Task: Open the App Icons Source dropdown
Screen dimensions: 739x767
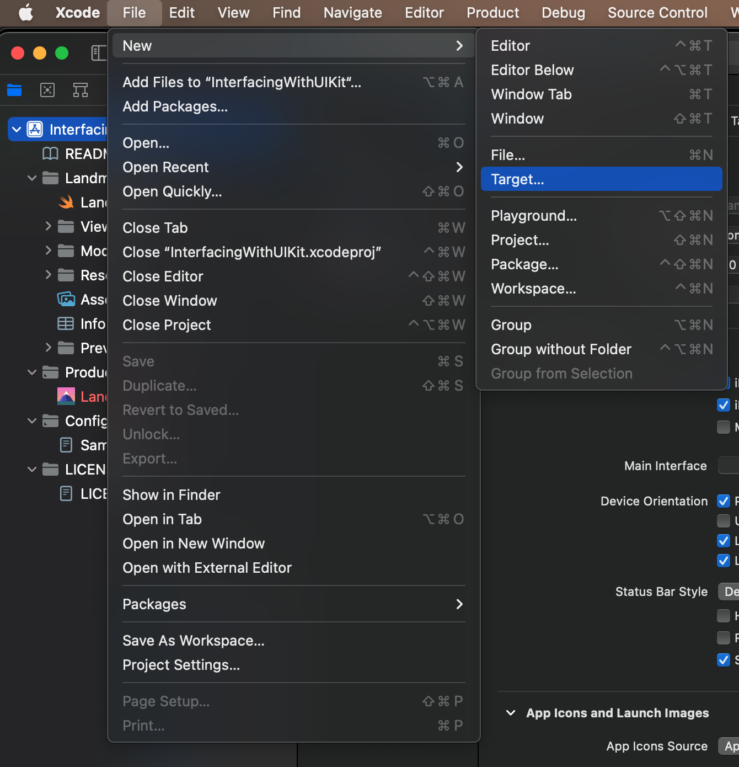Action: click(x=729, y=746)
